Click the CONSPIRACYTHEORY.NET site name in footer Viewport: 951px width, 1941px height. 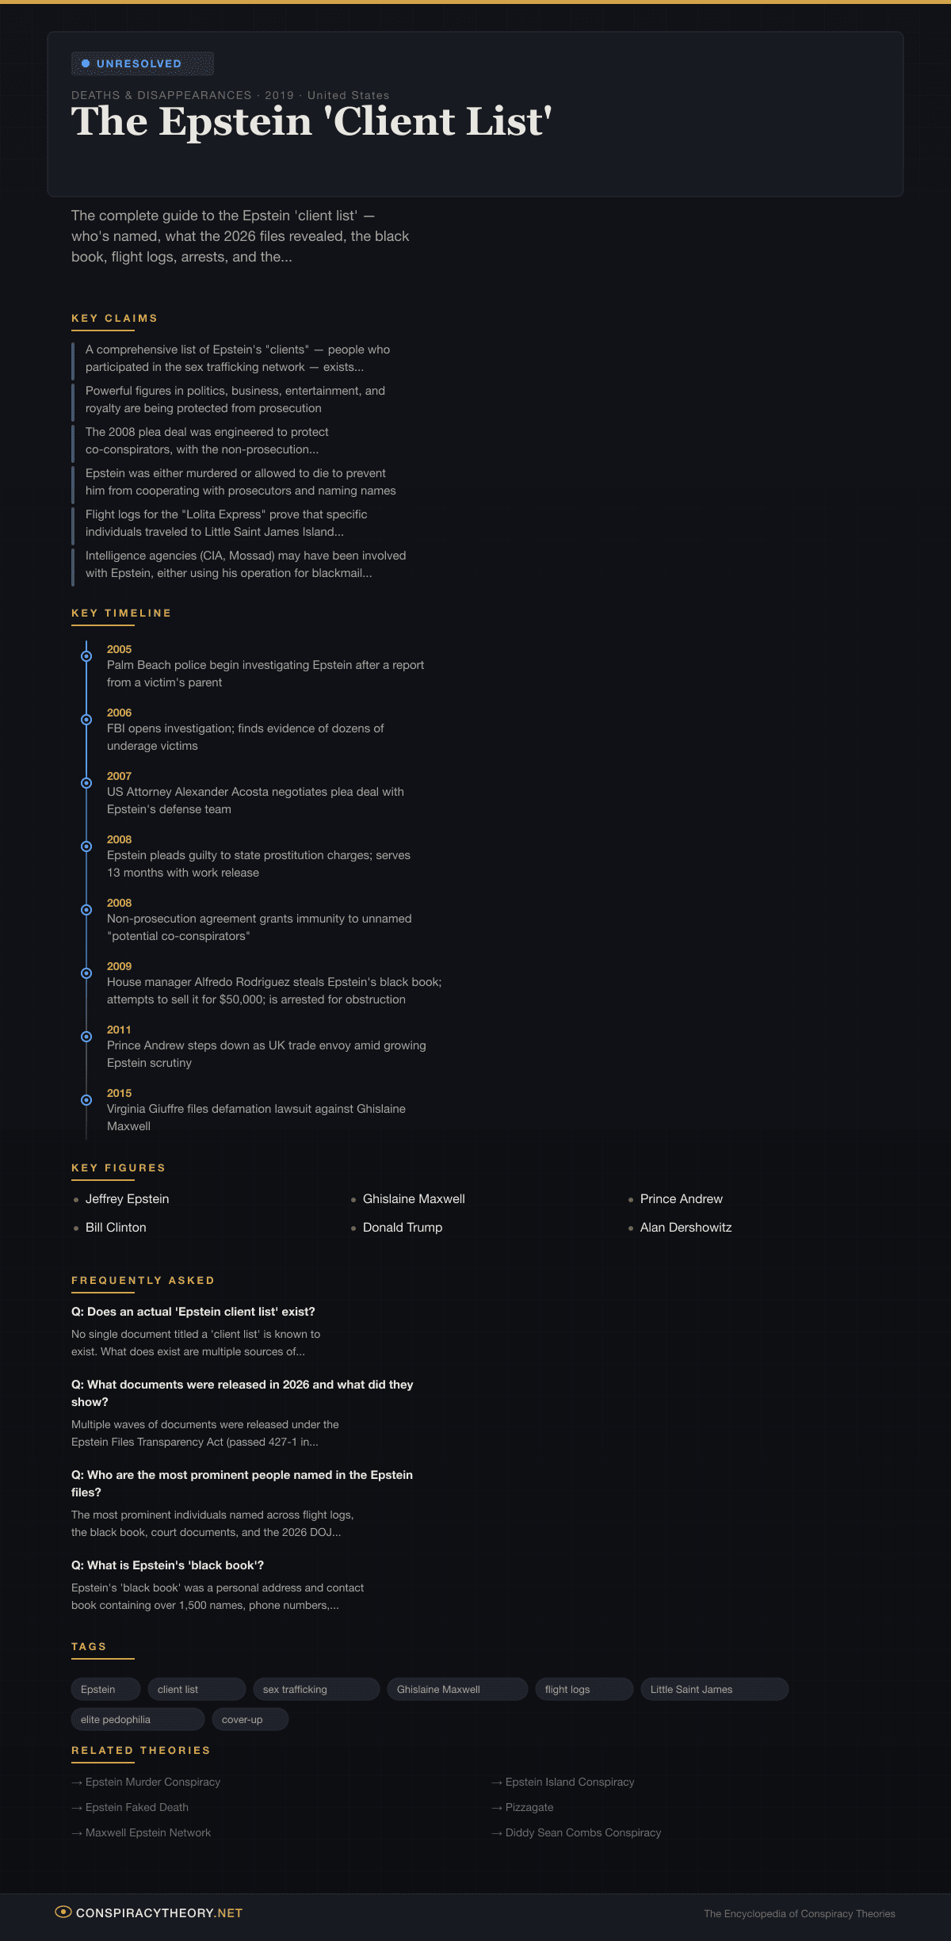click(x=159, y=1912)
